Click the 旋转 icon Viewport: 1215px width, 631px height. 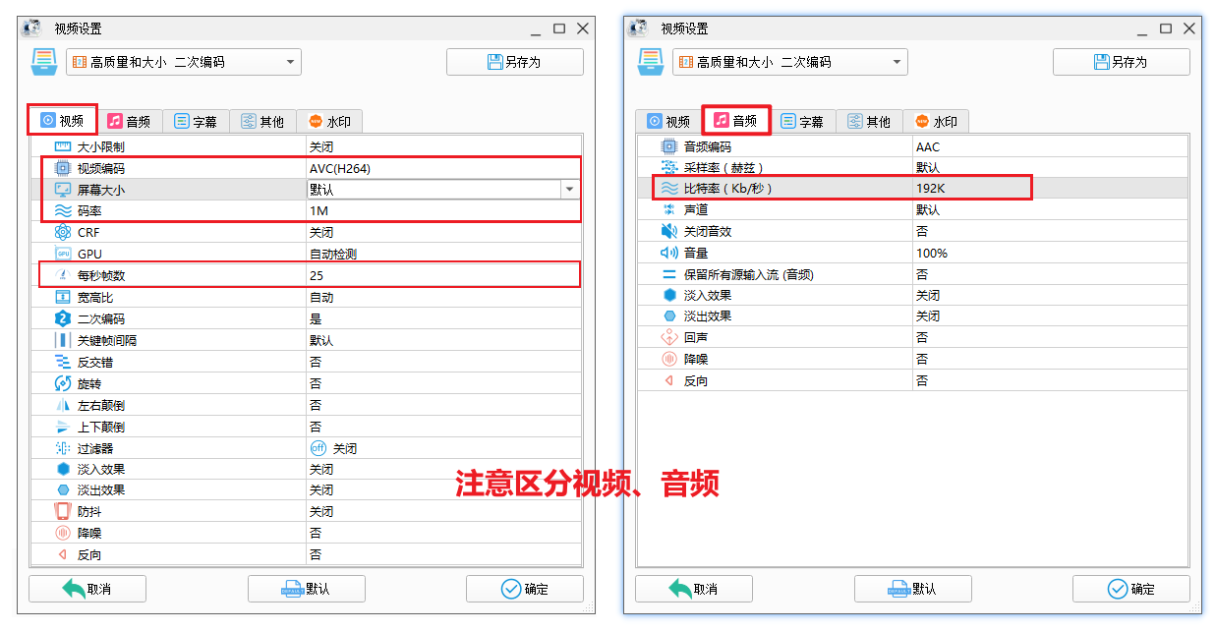point(63,383)
